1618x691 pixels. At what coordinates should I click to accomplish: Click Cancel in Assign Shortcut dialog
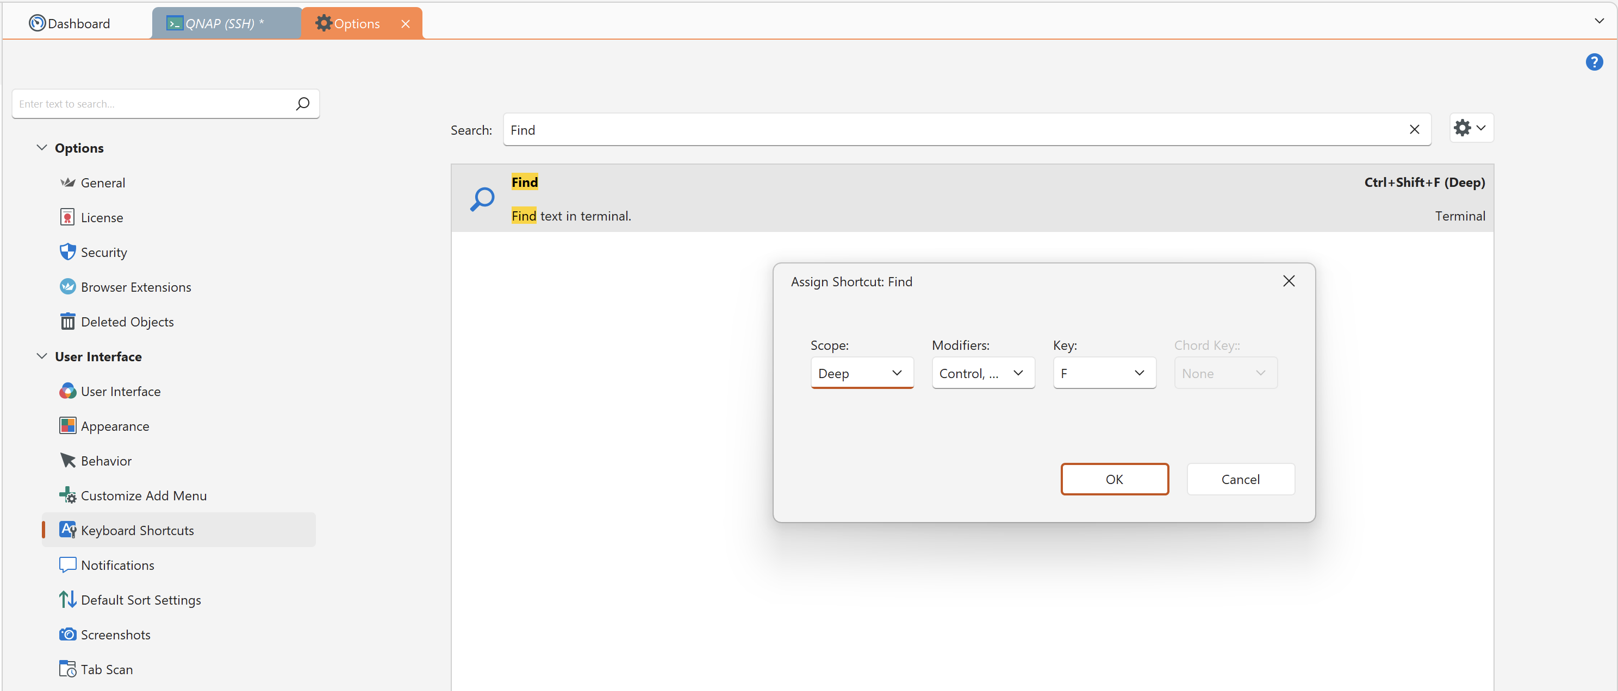coord(1240,480)
